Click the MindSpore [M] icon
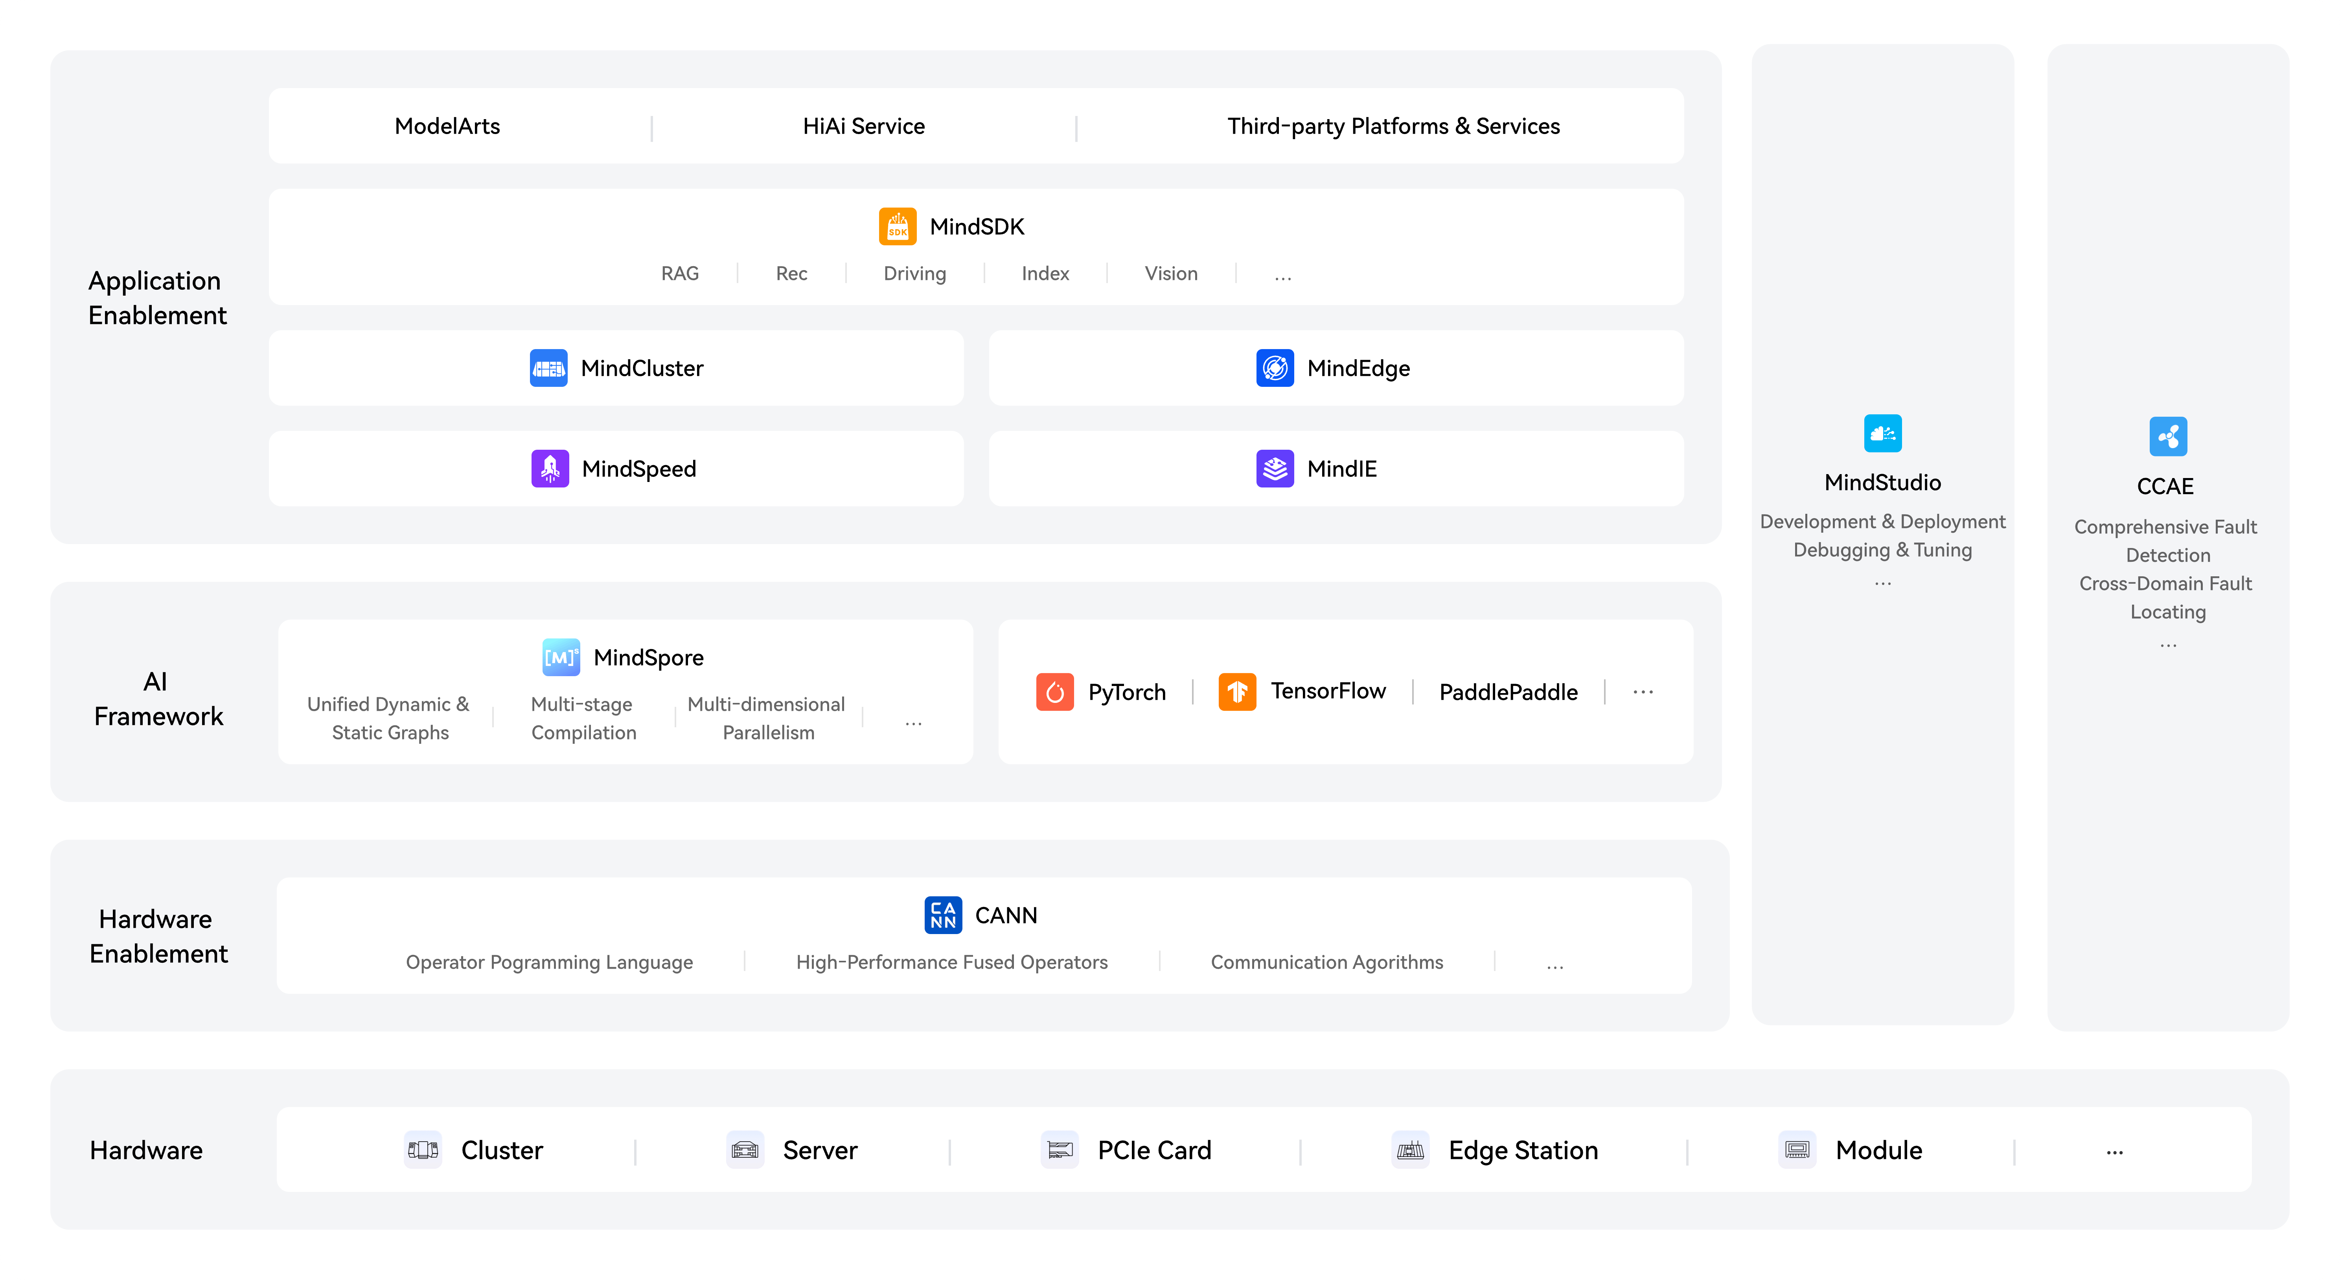Viewport: 2340px width, 1280px height. click(x=561, y=657)
